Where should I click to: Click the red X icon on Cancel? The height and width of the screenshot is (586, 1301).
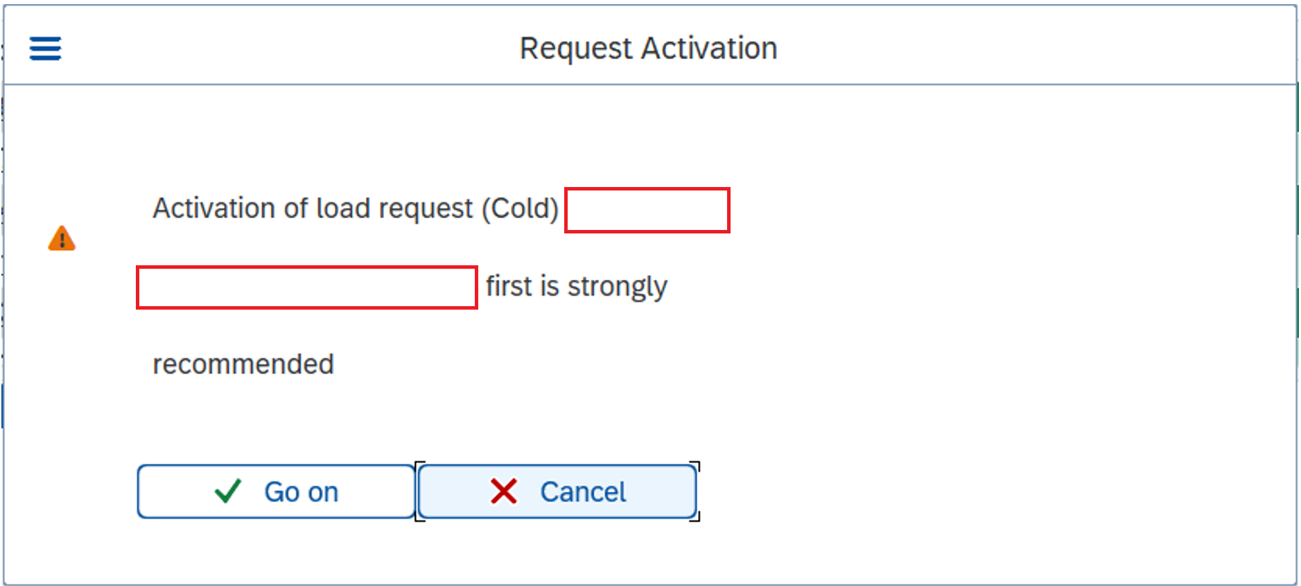pos(504,491)
